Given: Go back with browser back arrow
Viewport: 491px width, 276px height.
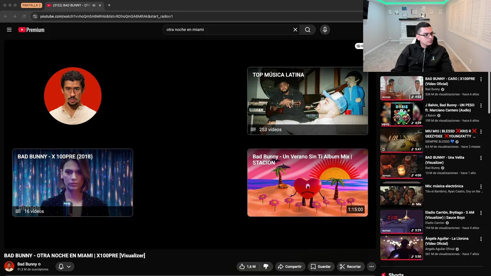Looking at the screenshot, I should click(5, 16).
